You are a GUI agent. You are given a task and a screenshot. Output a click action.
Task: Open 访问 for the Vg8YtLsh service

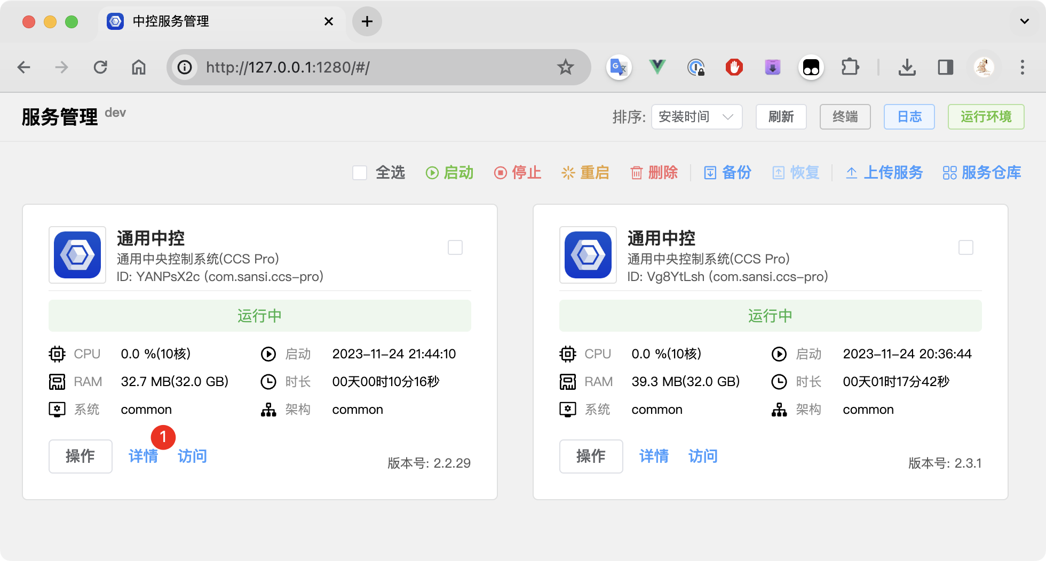pos(703,456)
